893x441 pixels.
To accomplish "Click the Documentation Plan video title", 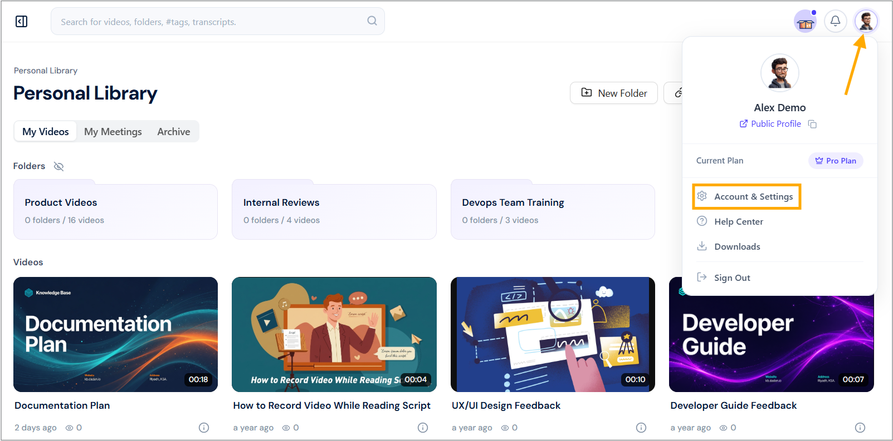I will pos(62,405).
